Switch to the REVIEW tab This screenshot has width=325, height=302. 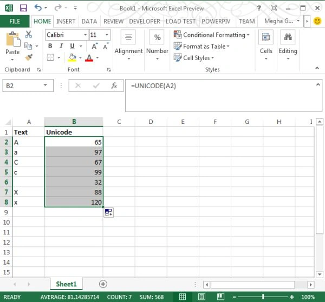coord(114,21)
